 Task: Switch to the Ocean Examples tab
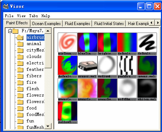46,24
